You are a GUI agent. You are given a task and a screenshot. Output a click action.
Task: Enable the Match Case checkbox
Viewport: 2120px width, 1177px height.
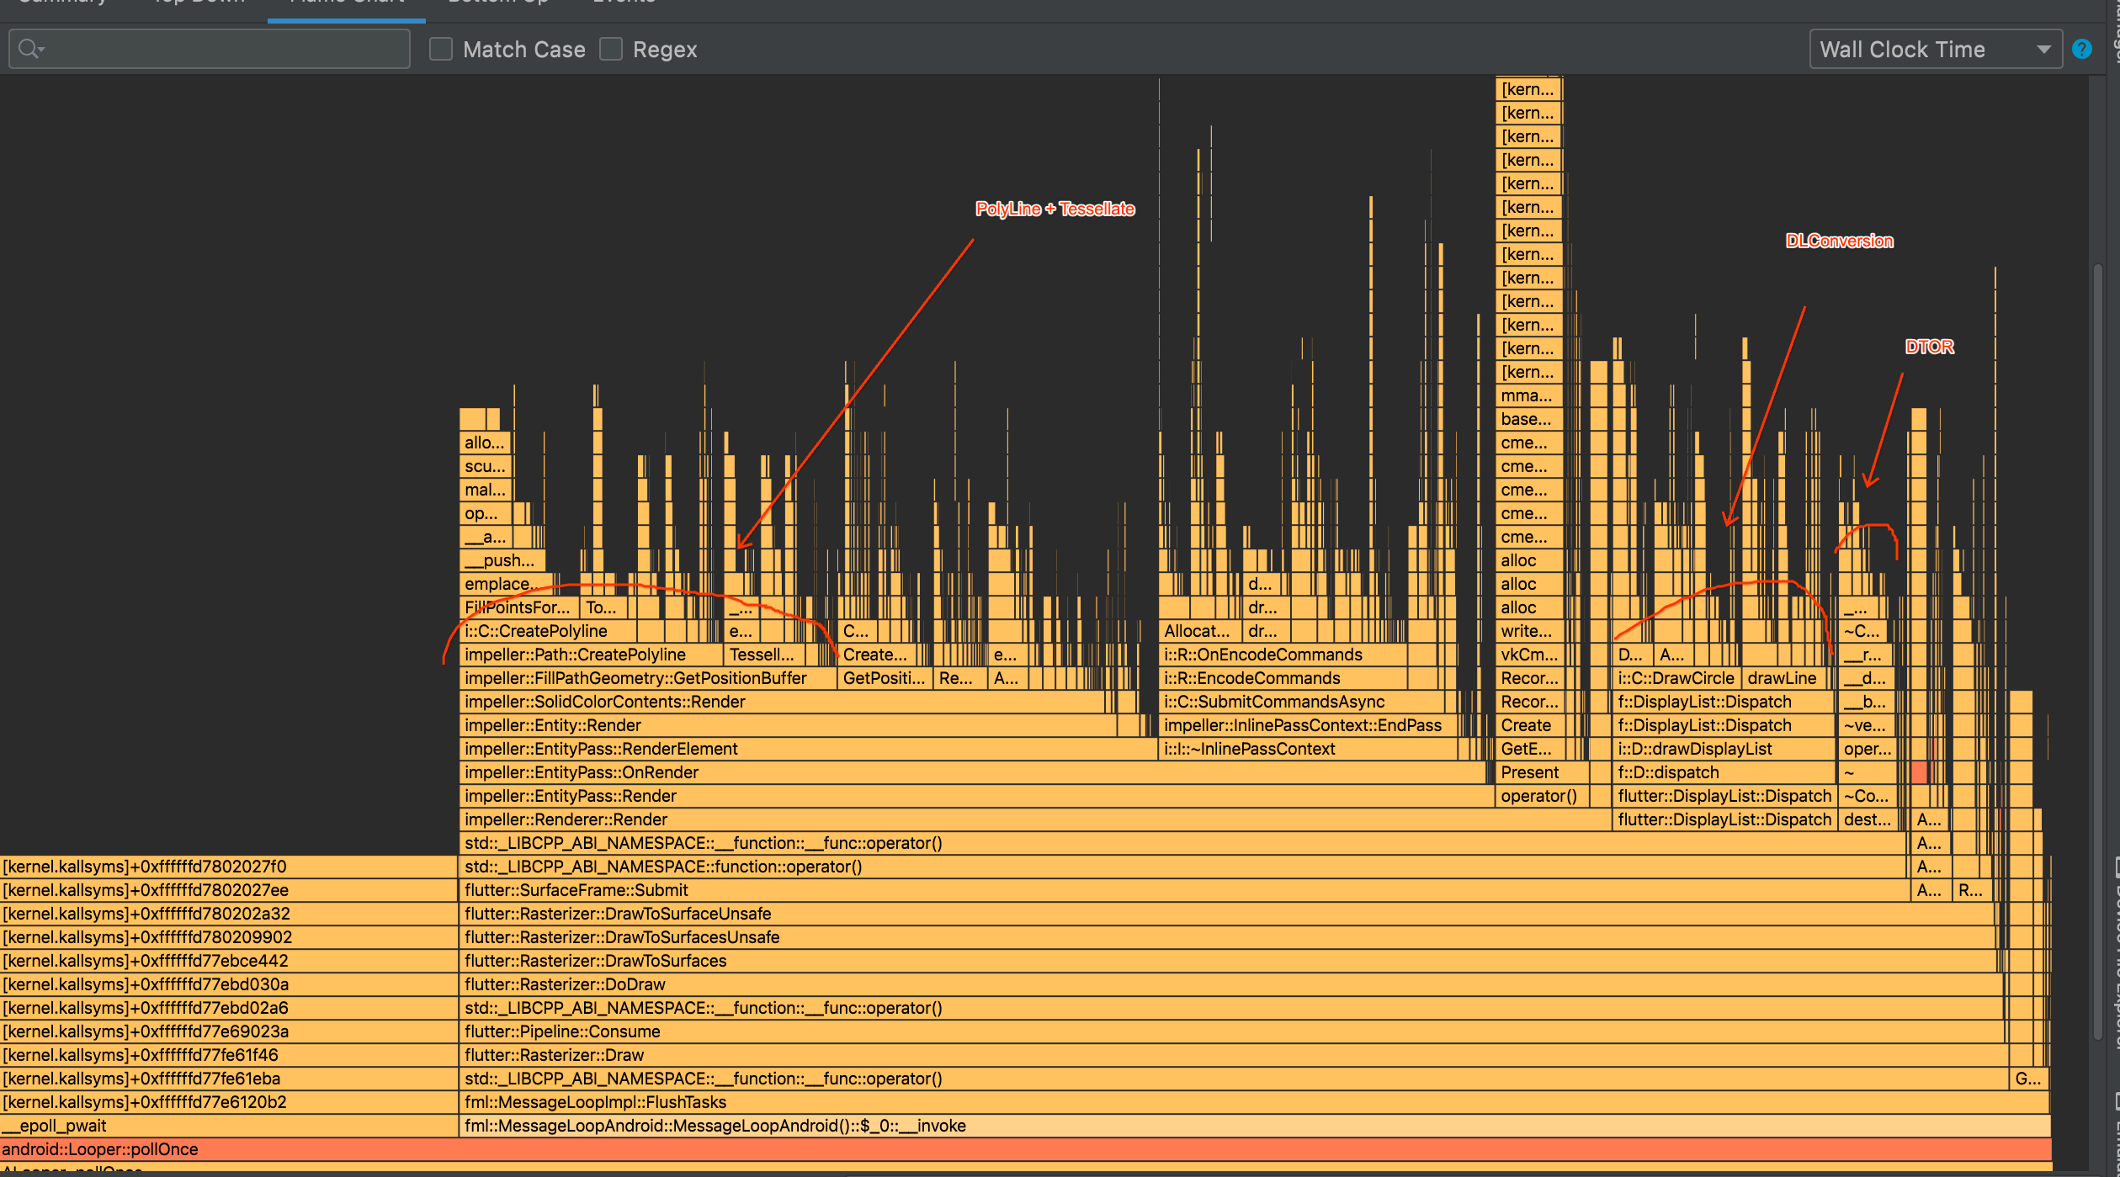click(x=440, y=49)
